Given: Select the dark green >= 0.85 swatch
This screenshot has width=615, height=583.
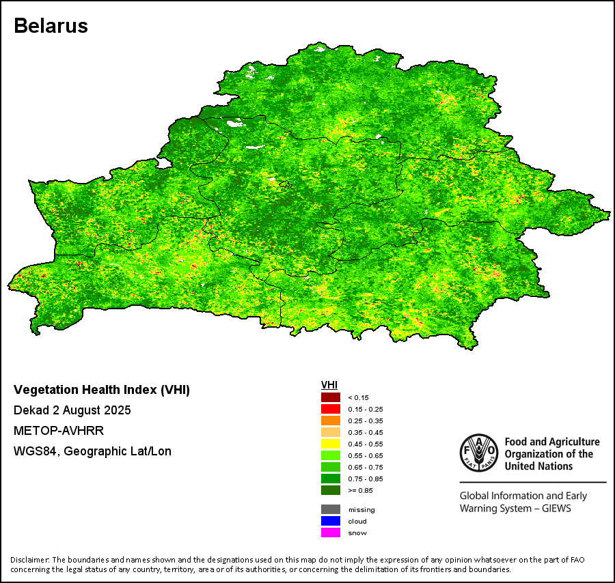Looking at the screenshot, I should pos(330,490).
